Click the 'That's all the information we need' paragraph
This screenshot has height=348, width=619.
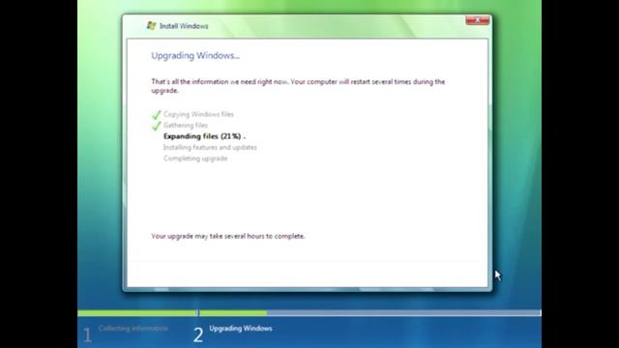(298, 86)
